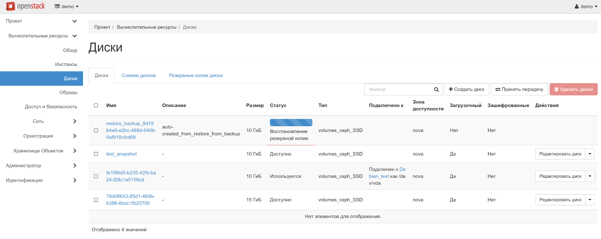601x239 pixels.
Task: Select the restore_backup disk checkbox
Action: (96, 130)
